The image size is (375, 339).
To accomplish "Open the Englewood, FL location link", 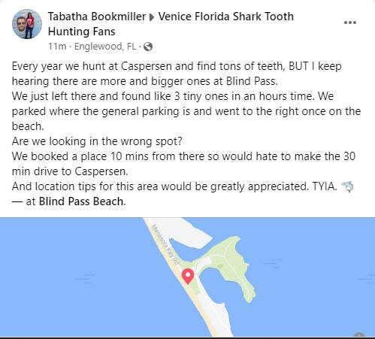I will (105, 47).
